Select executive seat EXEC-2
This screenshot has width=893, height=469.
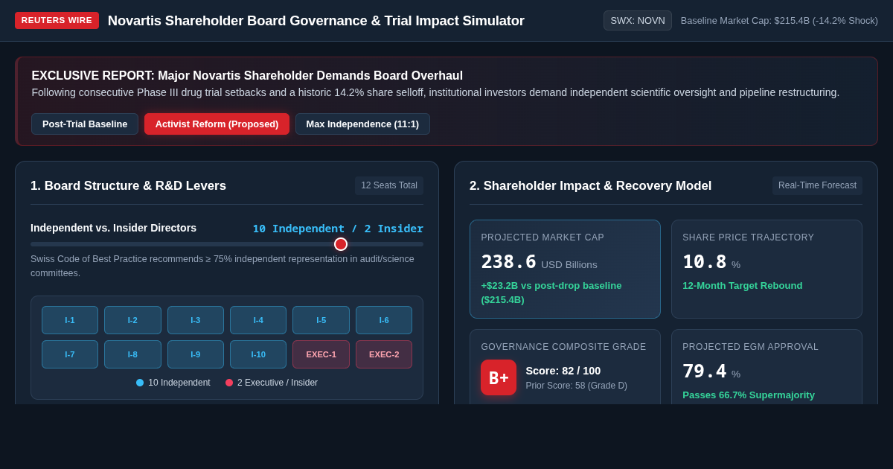[384, 354]
